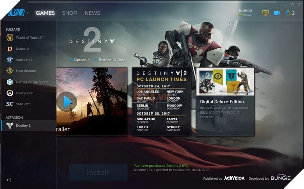Select the Hearthstone label
The width and height of the screenshot is (304, 189).
coord(26,71)
